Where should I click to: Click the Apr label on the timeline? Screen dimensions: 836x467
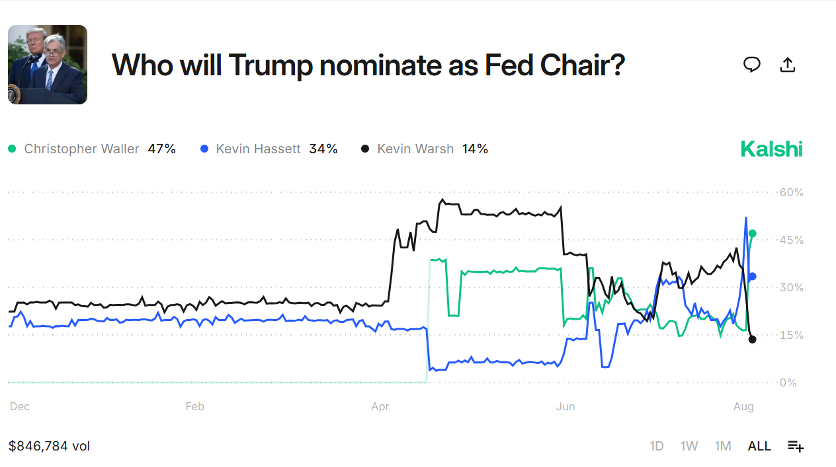pyautogui.click(x=380, y=407)
